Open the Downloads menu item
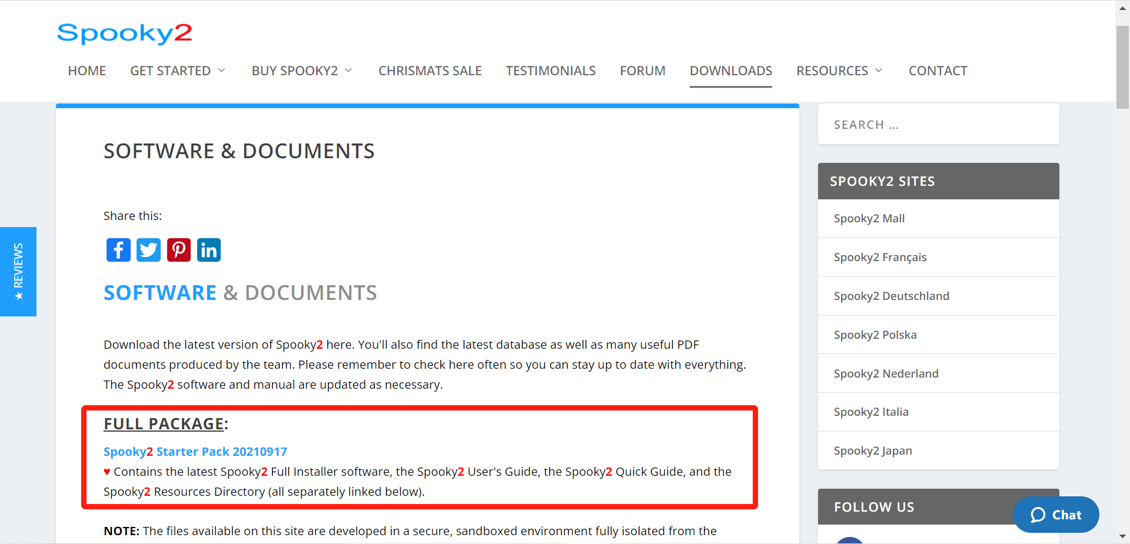Viewport: 1130px width, 544px height. (730, 71)
